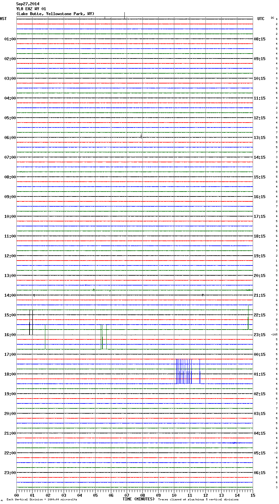Click the UTC timezone header
The height and width of the screenshot is (504, 279).
click(261, 19)
